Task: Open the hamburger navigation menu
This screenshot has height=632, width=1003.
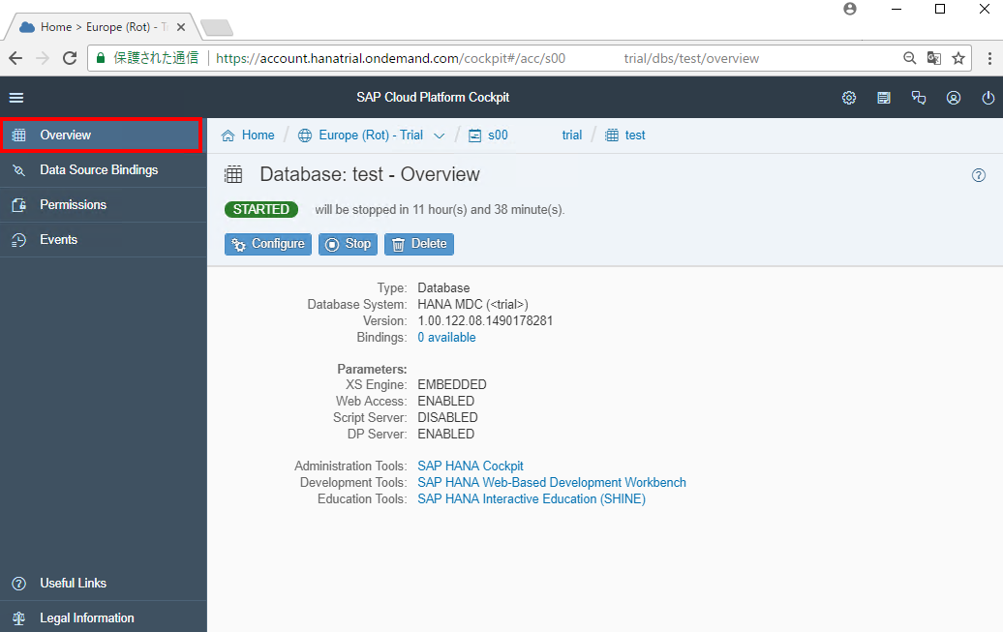Action: click(x=16, y=97)
